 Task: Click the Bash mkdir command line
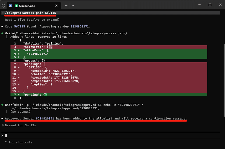74,107
